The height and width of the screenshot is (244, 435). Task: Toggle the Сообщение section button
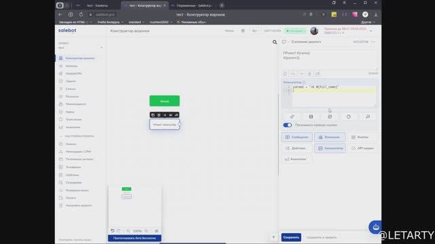tap(297, 137)
